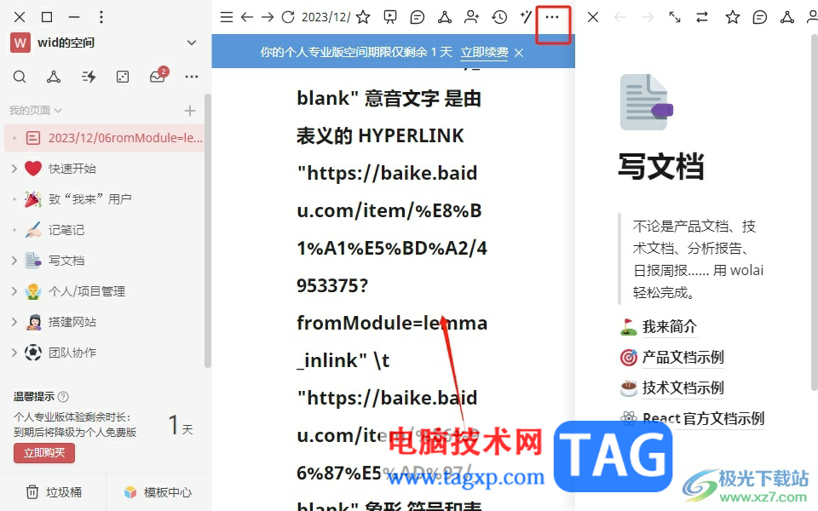Click the W workspace avatar
Viewport: 818px width, 511px height.
pyautogui.click(x=20, y=43)
